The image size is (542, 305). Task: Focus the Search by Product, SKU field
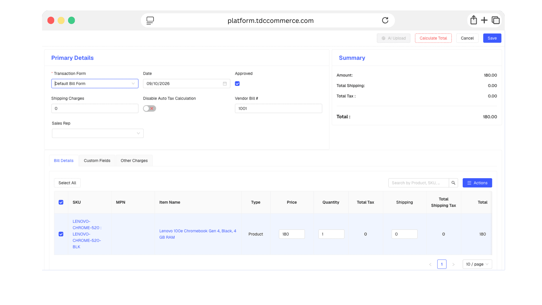(x=419, y=183)
